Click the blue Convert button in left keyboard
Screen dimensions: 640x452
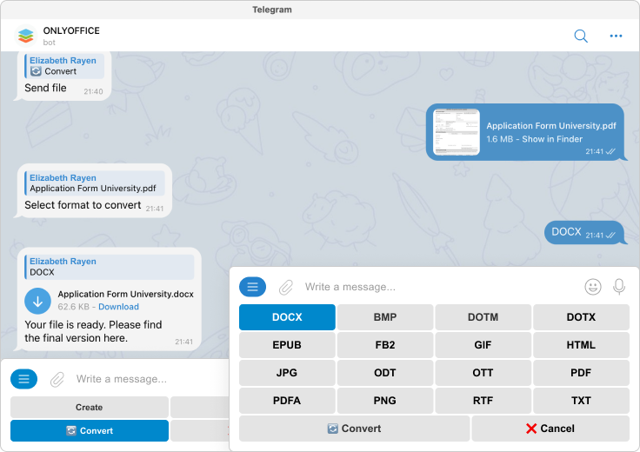point(89,431)
